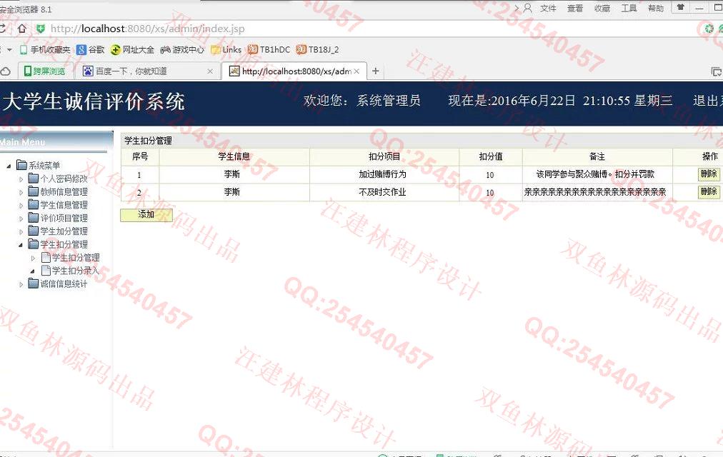Expand the 个人密码修改 node
This screenshot has height=457, width=723.
click(21, 179)
